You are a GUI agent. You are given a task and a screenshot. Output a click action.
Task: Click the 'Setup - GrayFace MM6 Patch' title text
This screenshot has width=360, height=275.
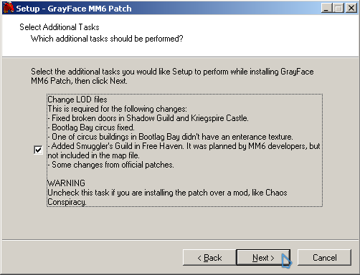[x=74, y=9]
